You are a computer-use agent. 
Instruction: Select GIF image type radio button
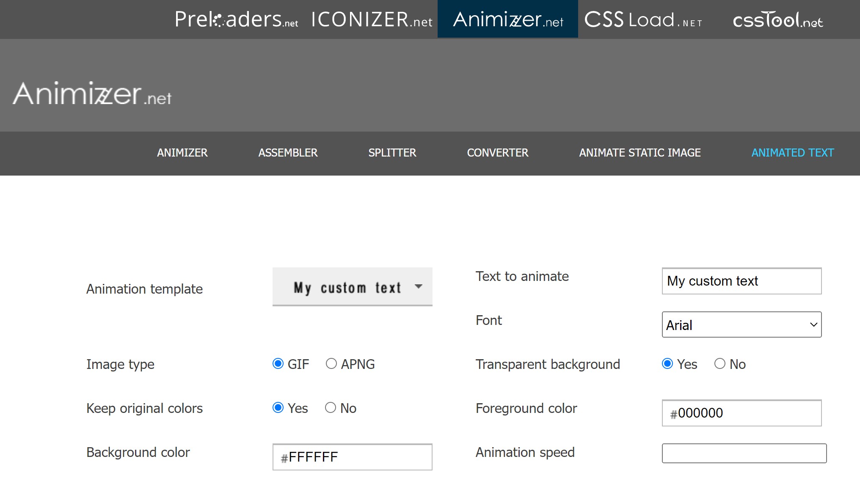[278, 363]
